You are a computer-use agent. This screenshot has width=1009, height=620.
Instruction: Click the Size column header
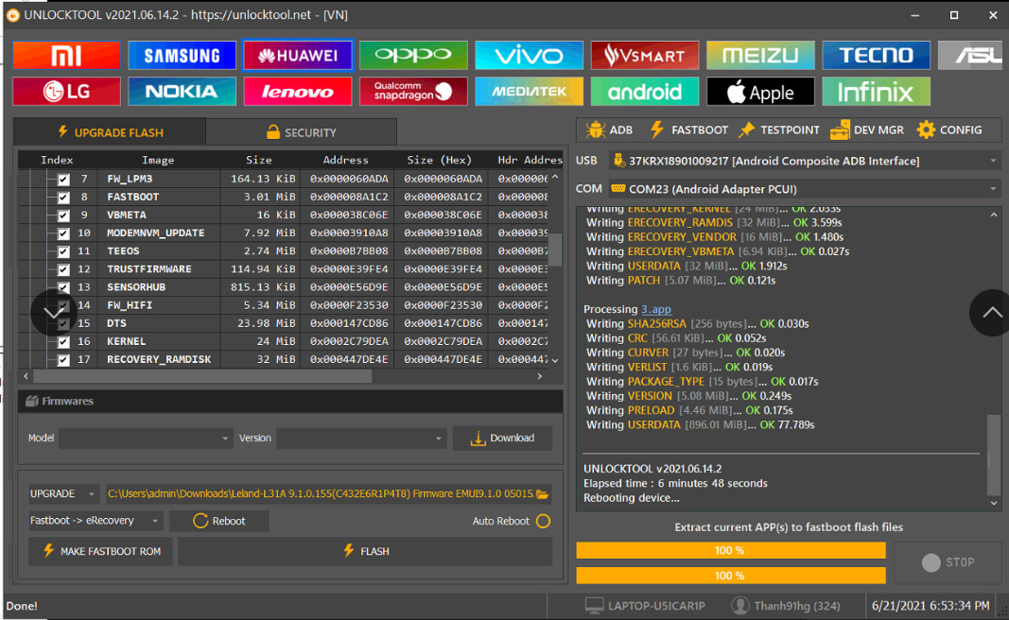pos(259,160)
